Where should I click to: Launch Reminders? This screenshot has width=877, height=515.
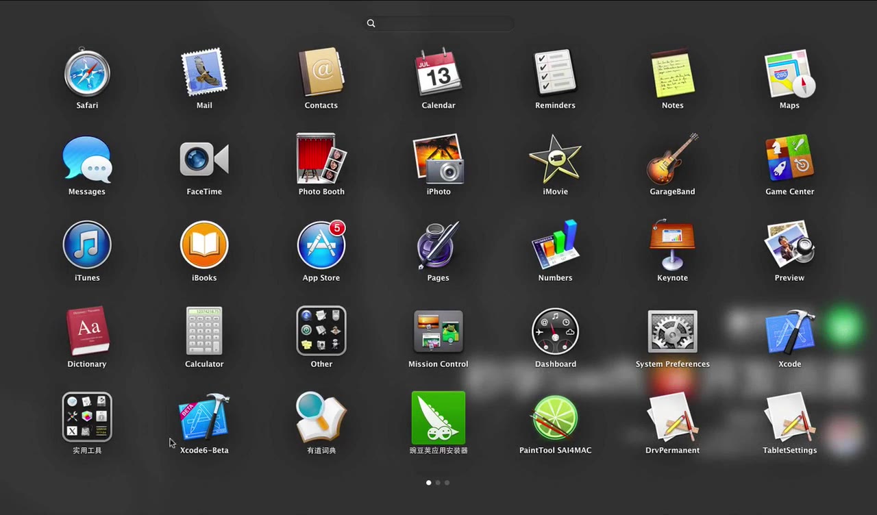point(555,72)
